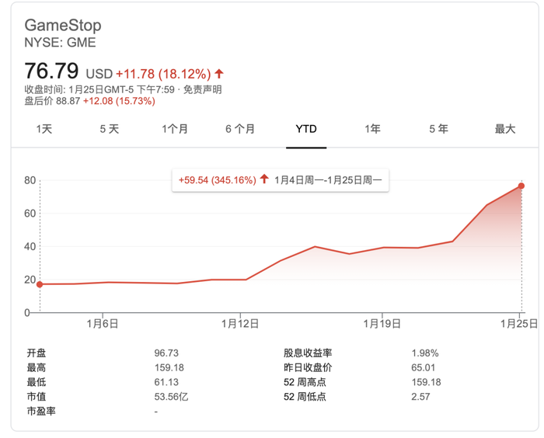Open the 1个月 chart range
This screenshot has width=544, height=438.
tap(175, 129)
